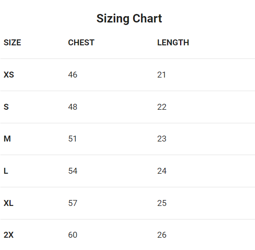Click length value 26 for 2X
The height and width of the screenshot is (250, 255).
(162, 235)
